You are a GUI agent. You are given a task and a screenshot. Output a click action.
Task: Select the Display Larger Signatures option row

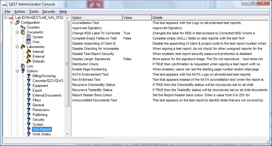91,59
